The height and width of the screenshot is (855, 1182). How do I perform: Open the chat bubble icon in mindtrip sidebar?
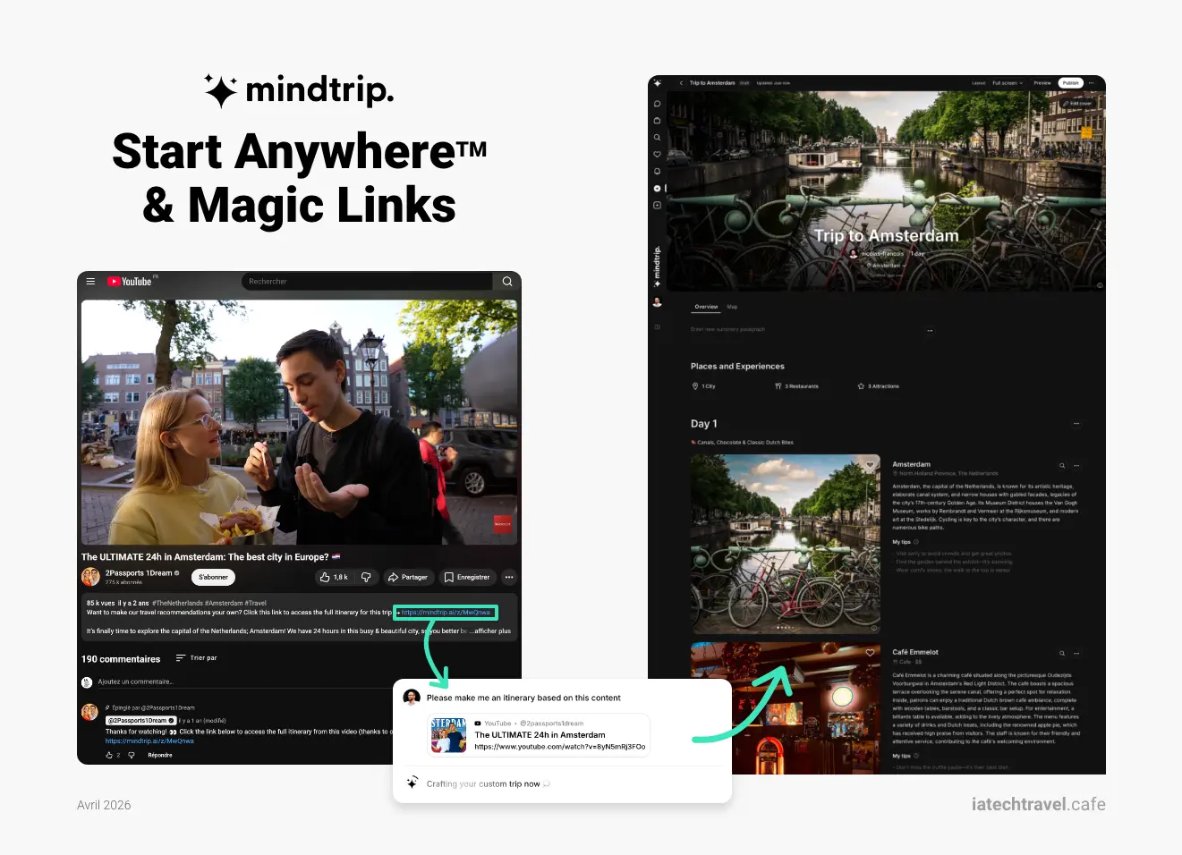tap(657, 104)
